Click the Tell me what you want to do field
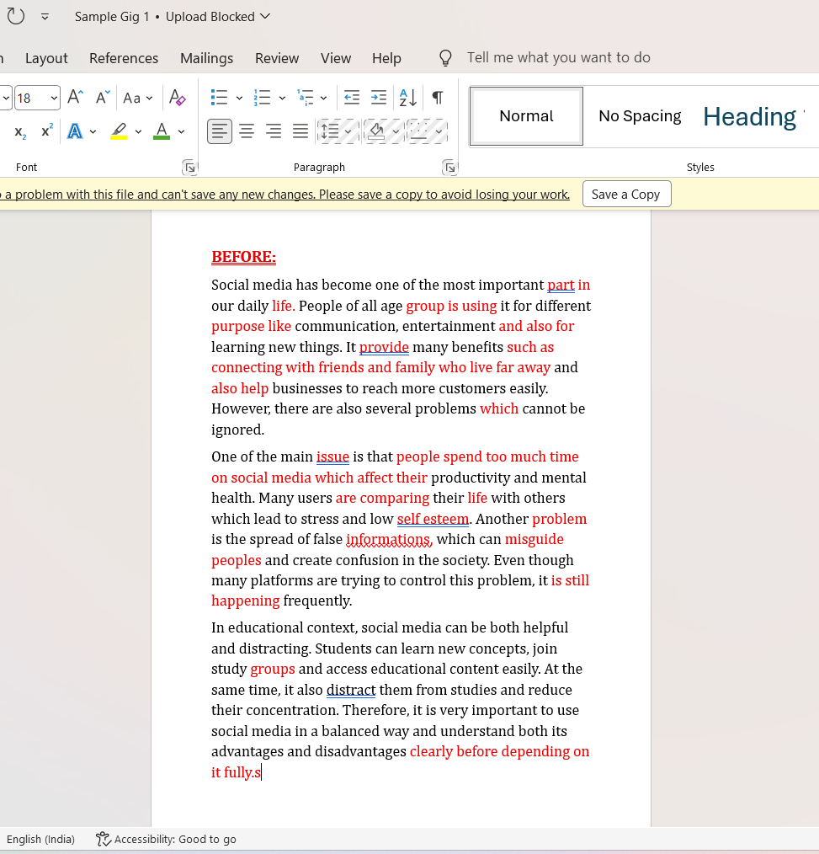 click(558, 58)
